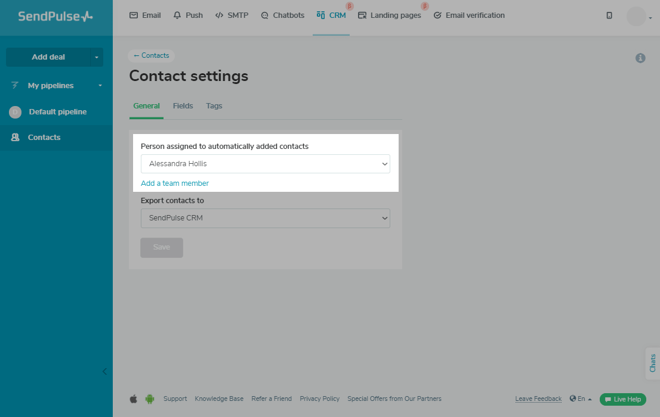This screenshot has height=417, width=660.
Task: Click the info icon near page top
Action: pos(640,58)
